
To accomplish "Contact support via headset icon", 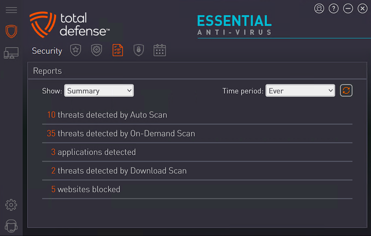I will point(11,226).
